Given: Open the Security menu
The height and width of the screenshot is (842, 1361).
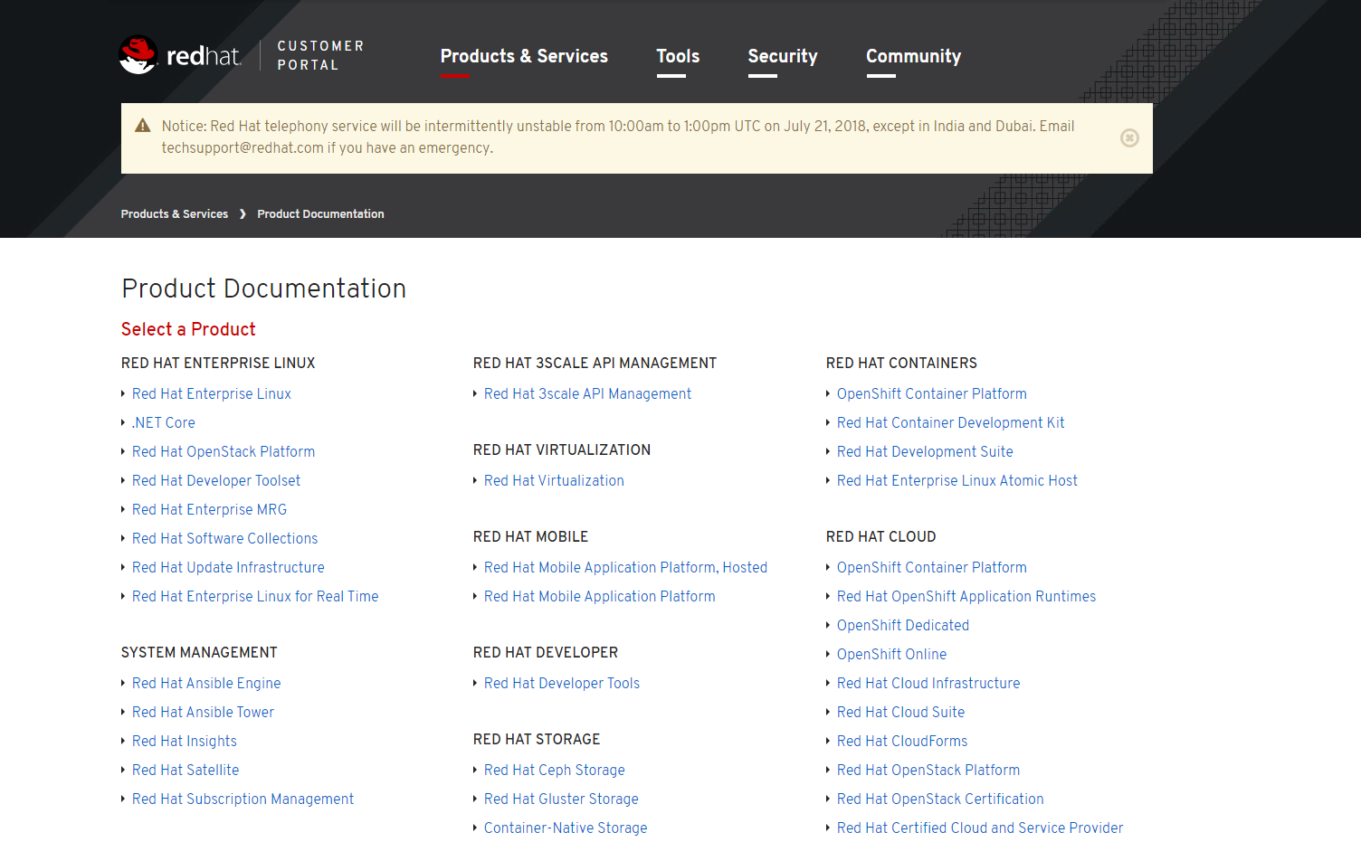Looking at the screenshot, I should 783,56.
